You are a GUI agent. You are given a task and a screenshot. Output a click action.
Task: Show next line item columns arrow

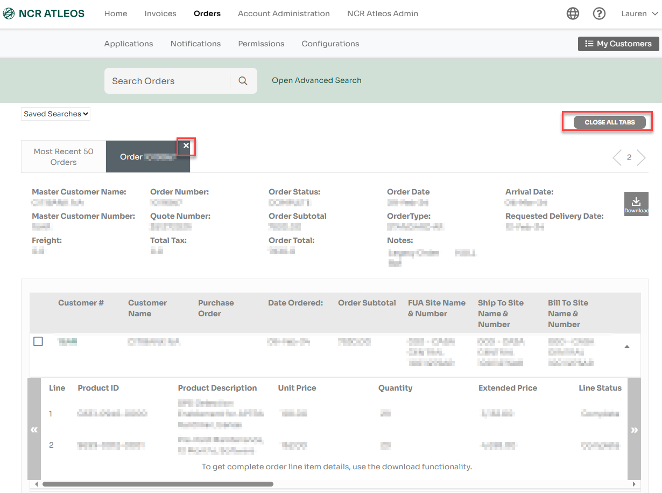click(x=634, y=429)
